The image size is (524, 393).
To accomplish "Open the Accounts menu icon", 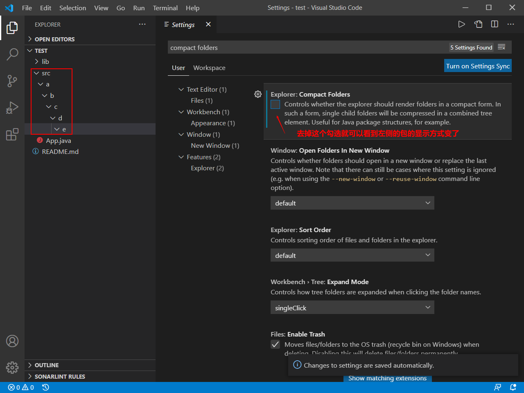I will pos(12,341).
